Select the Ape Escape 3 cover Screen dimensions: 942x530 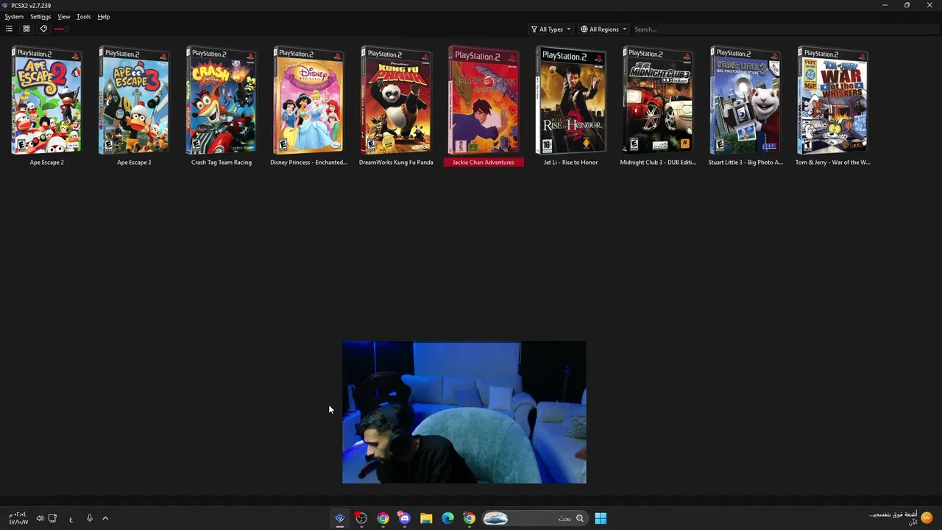[134, 102]
